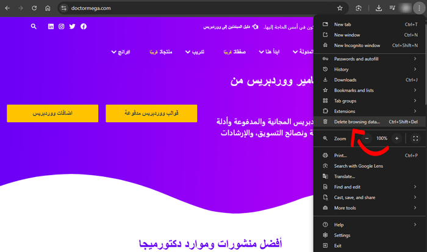This screenshot has height=252, width=427.
Task: Click صفقات nav link
Action: click(234, 52)
